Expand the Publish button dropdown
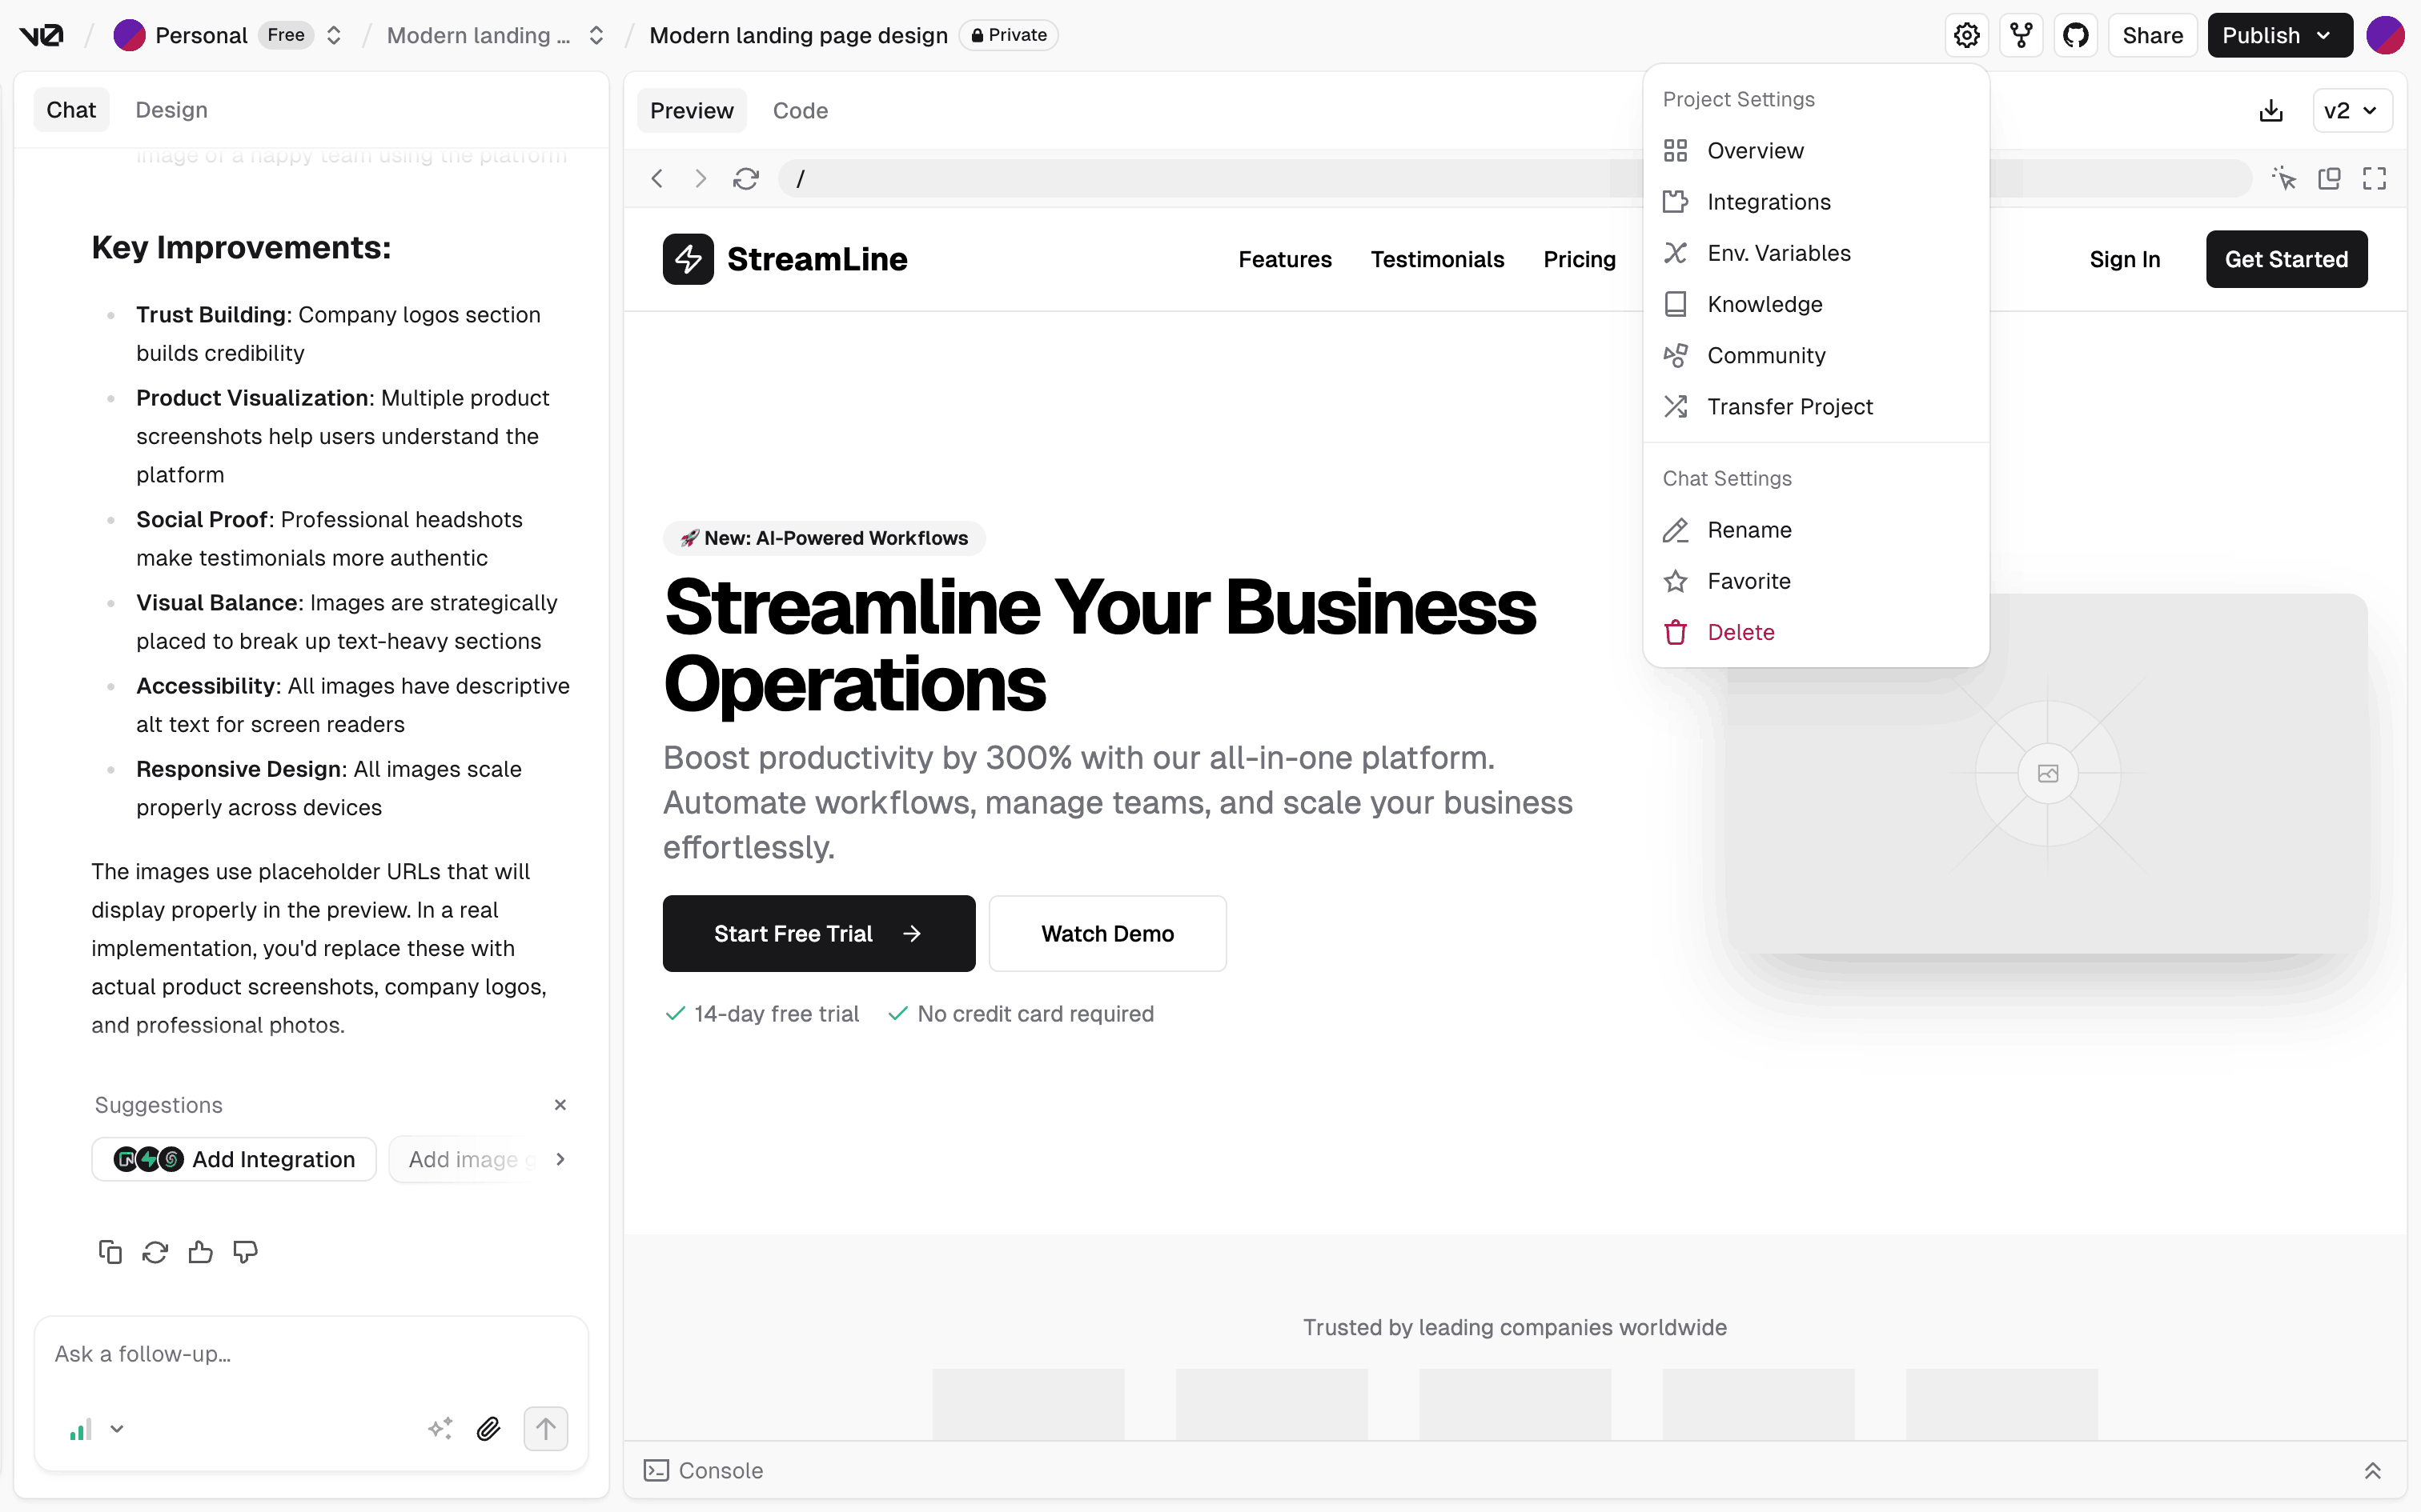 [2324, 36]
